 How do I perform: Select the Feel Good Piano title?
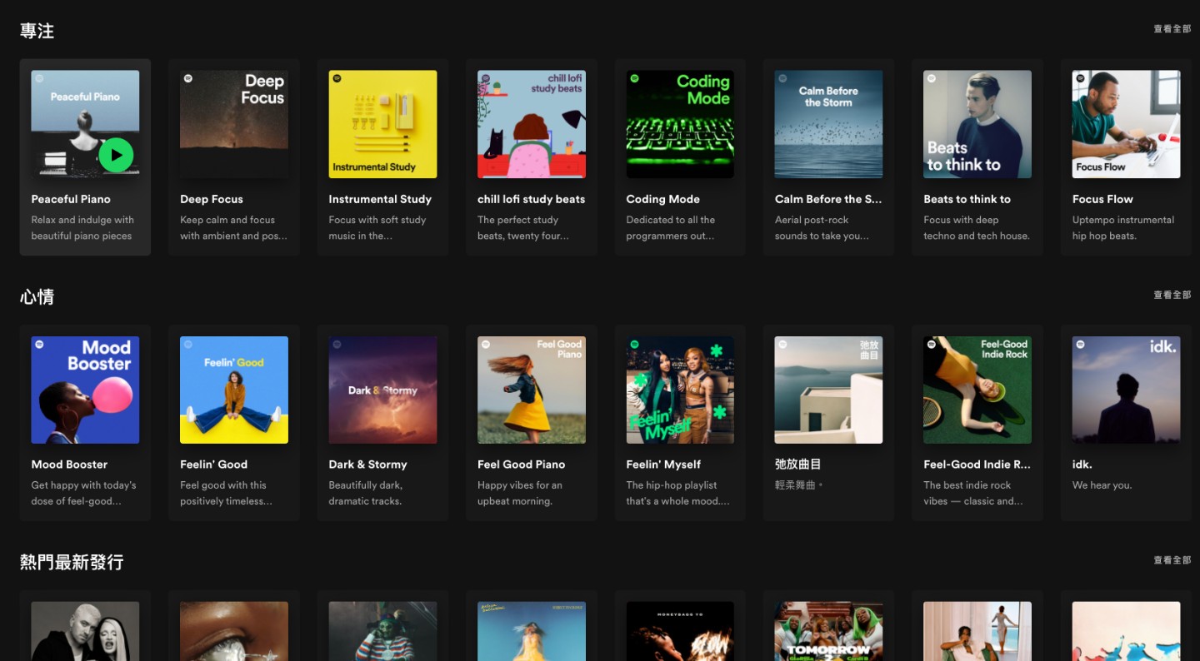click(521, 465)
